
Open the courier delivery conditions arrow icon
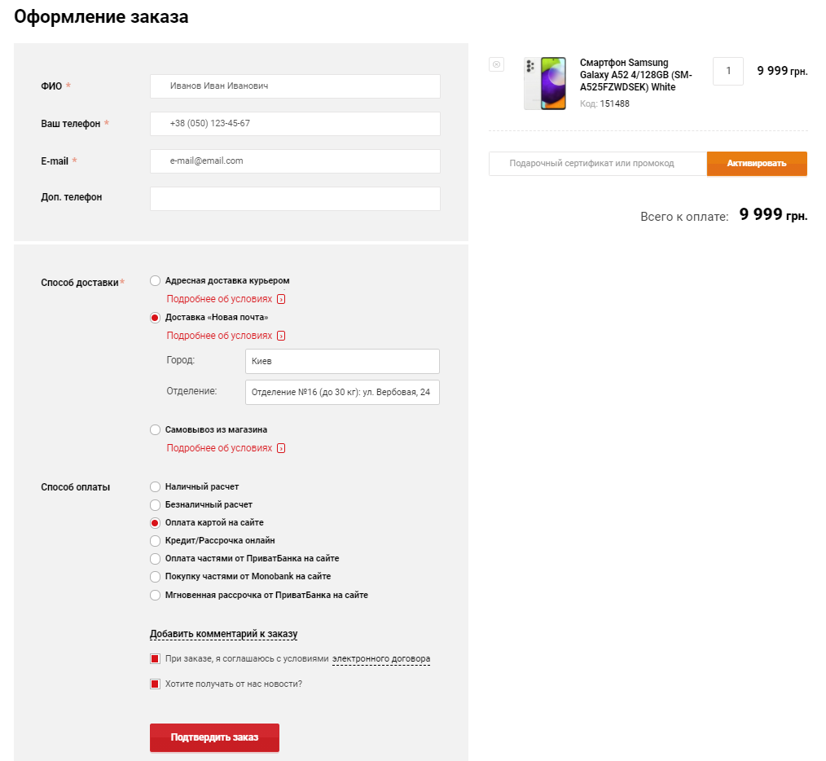(281, 299)
